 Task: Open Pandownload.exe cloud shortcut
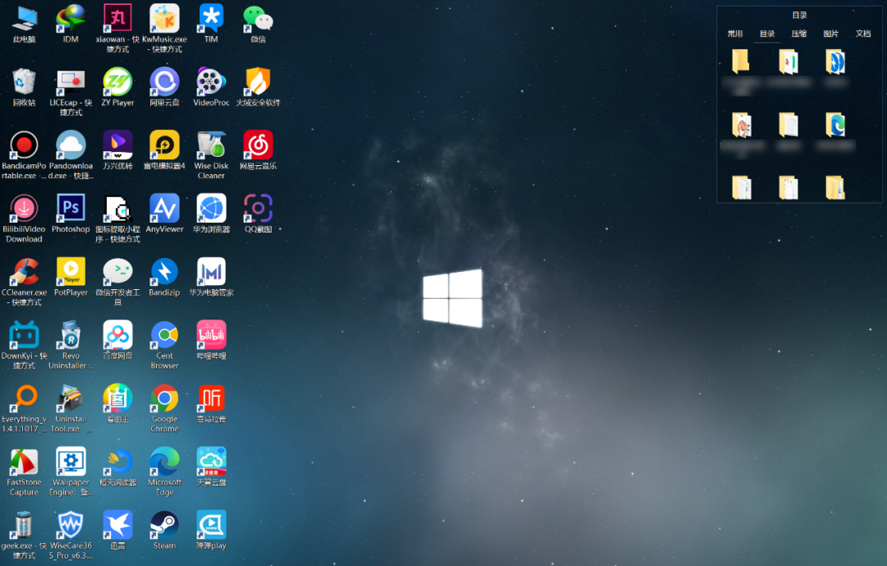click(71, 146)
